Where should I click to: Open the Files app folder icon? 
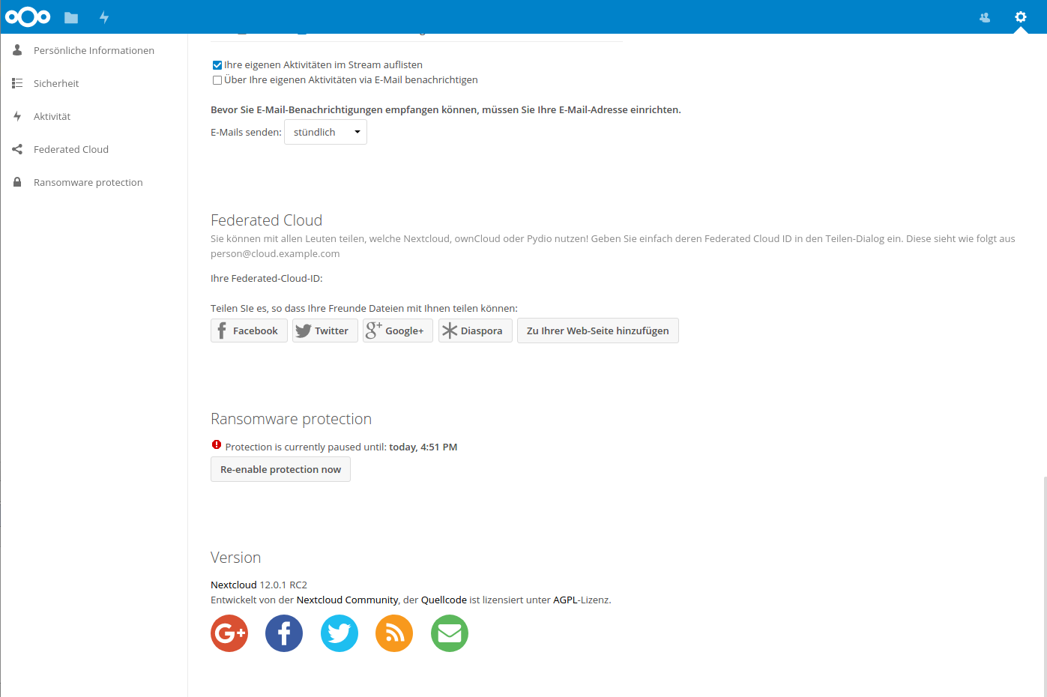[71, 17]
